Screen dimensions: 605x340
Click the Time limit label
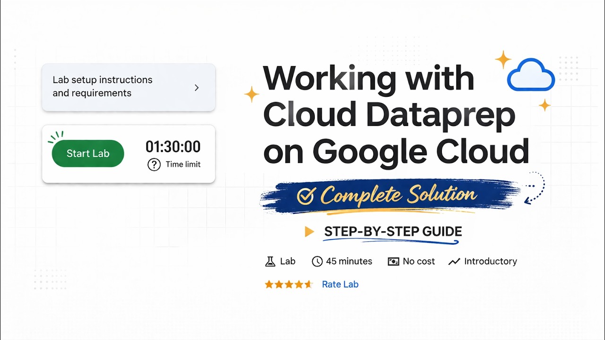coord(183,164)
